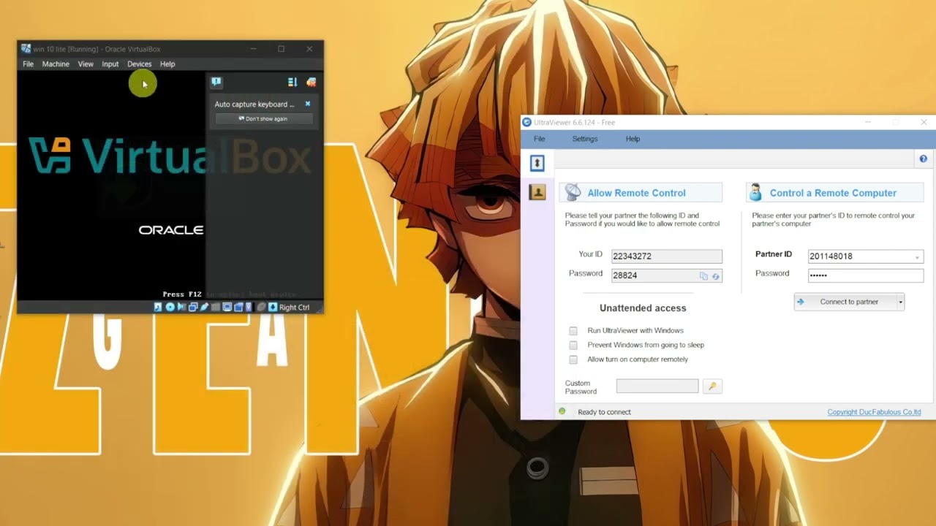
Task: Enable Run UltraViewer with Windows checkbox
Action: pyautogui.click(x=573, y=331)
